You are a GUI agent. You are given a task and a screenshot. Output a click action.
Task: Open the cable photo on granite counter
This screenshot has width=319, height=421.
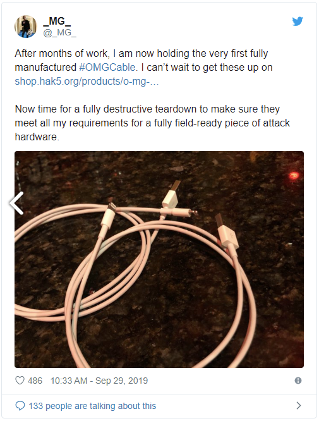[159, 259]
